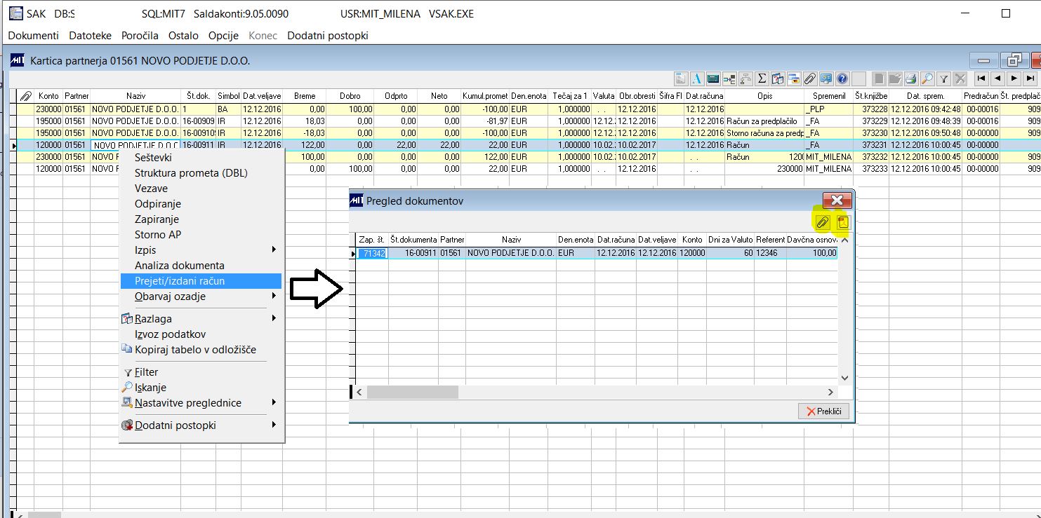The image size is (1041, 518).
Task: Click highlighted document icon next to paperclip
Action: coord(842,222)
